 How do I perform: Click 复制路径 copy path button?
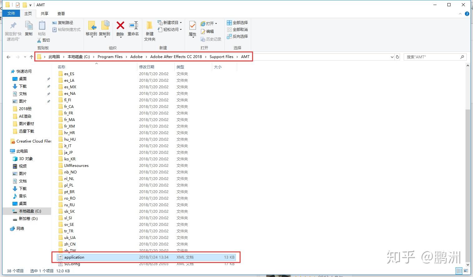point(62,23)
